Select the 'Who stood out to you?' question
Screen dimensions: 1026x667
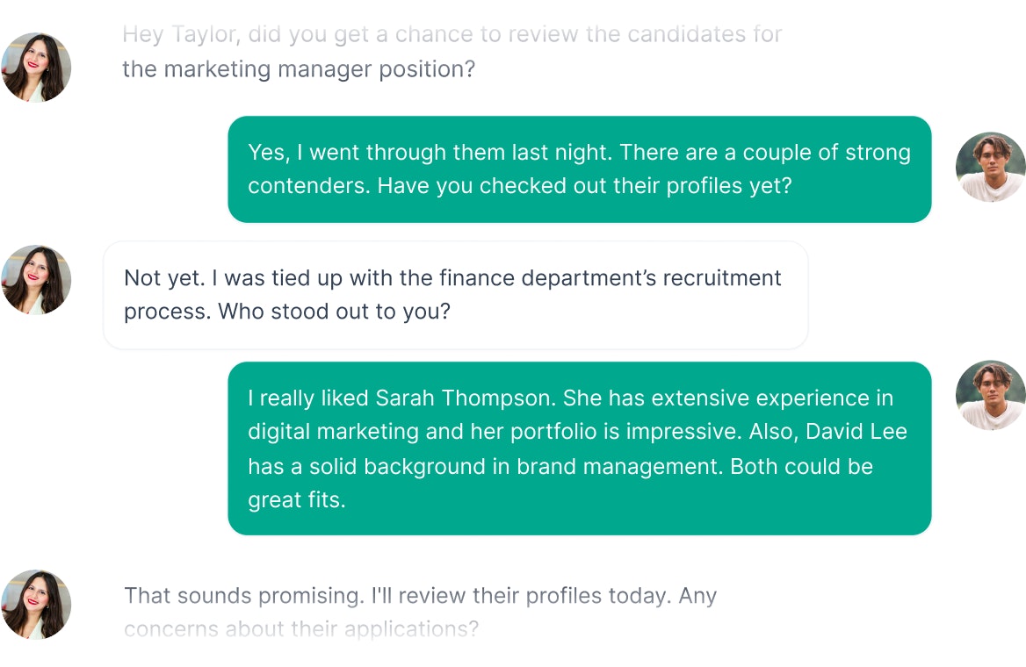335,312
